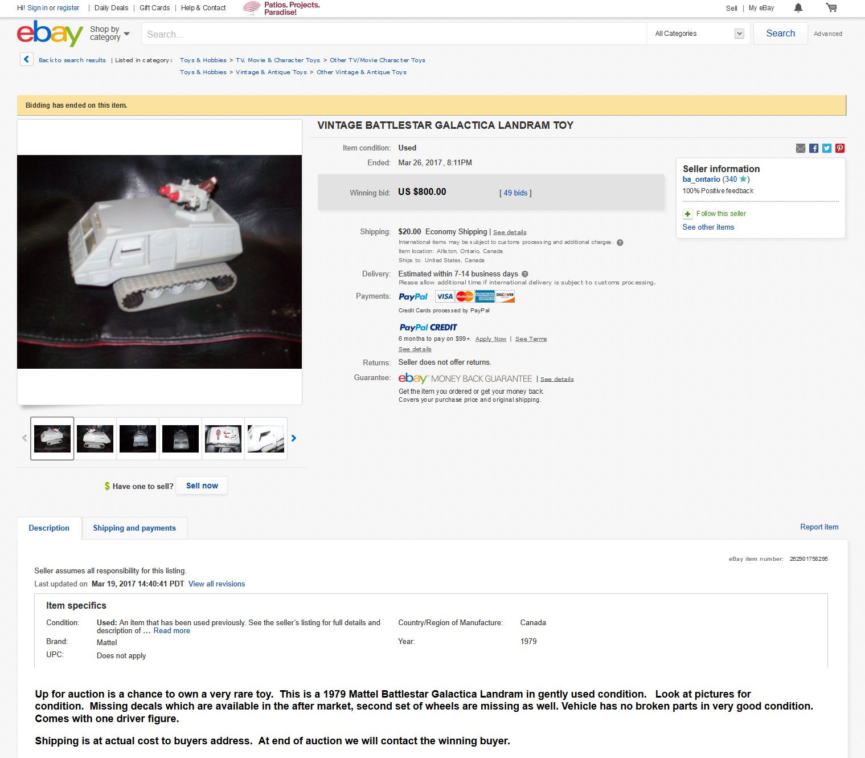Open the All Categories dropdown
The image size is (865, 758).
pos(699,34)
